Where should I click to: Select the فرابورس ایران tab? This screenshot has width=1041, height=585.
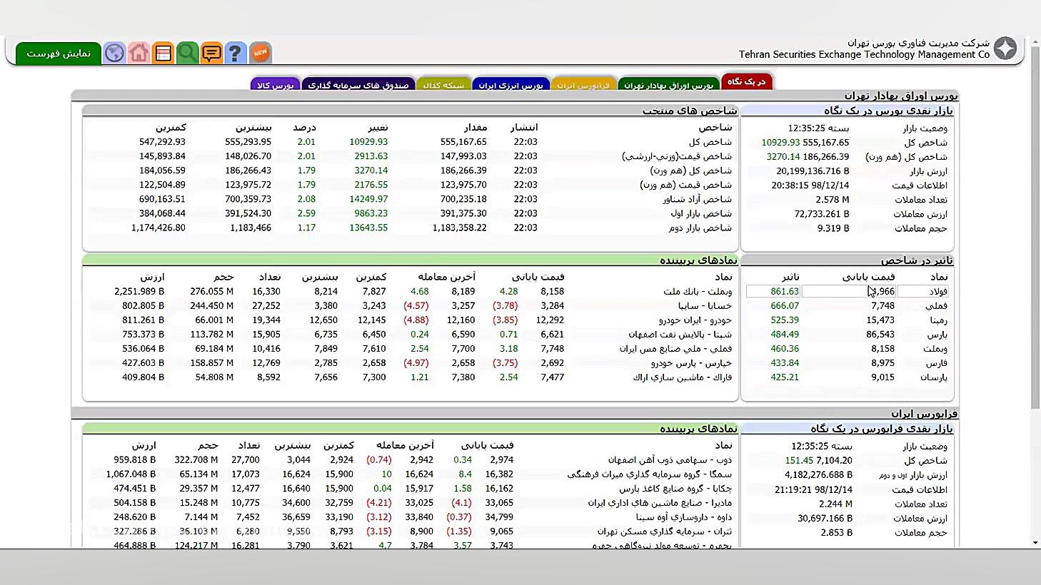(x=584, y=83)
